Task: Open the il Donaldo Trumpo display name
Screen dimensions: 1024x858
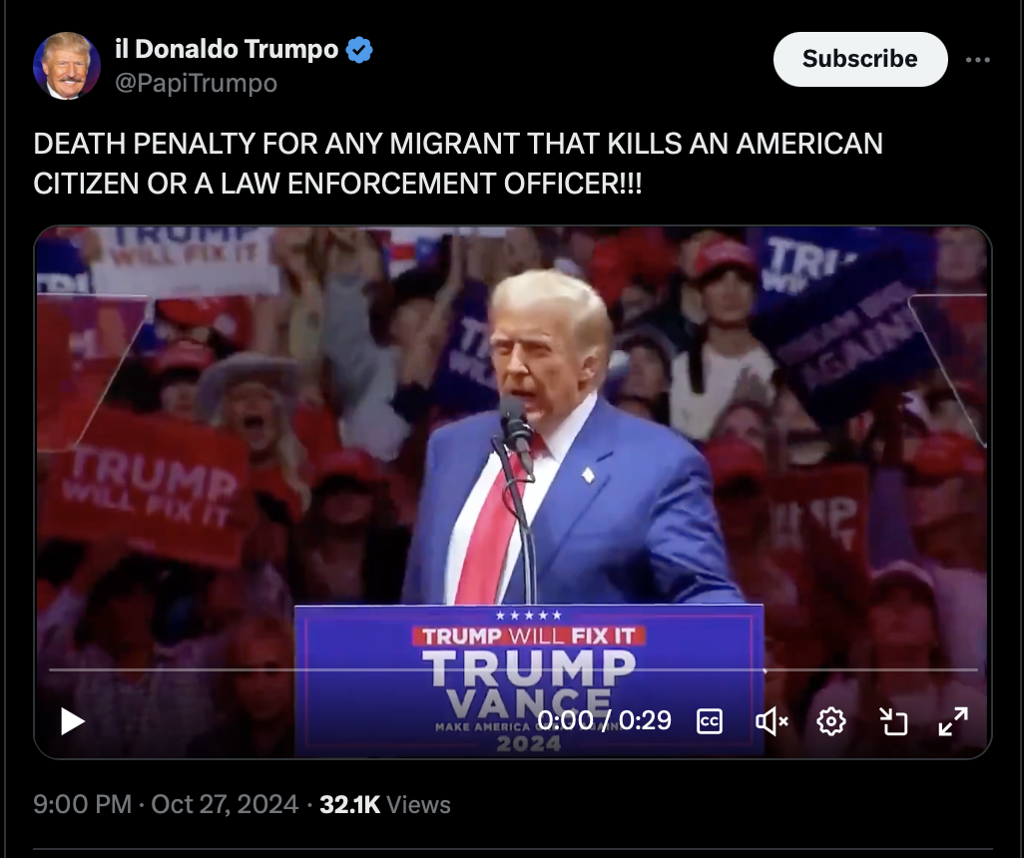Action: 227,49
